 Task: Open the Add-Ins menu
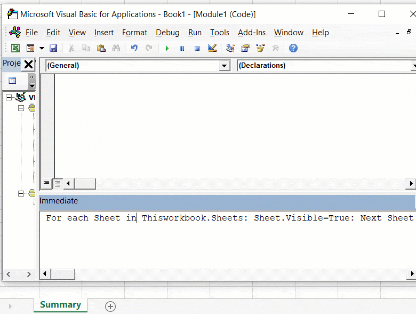(x=252, y=33)
